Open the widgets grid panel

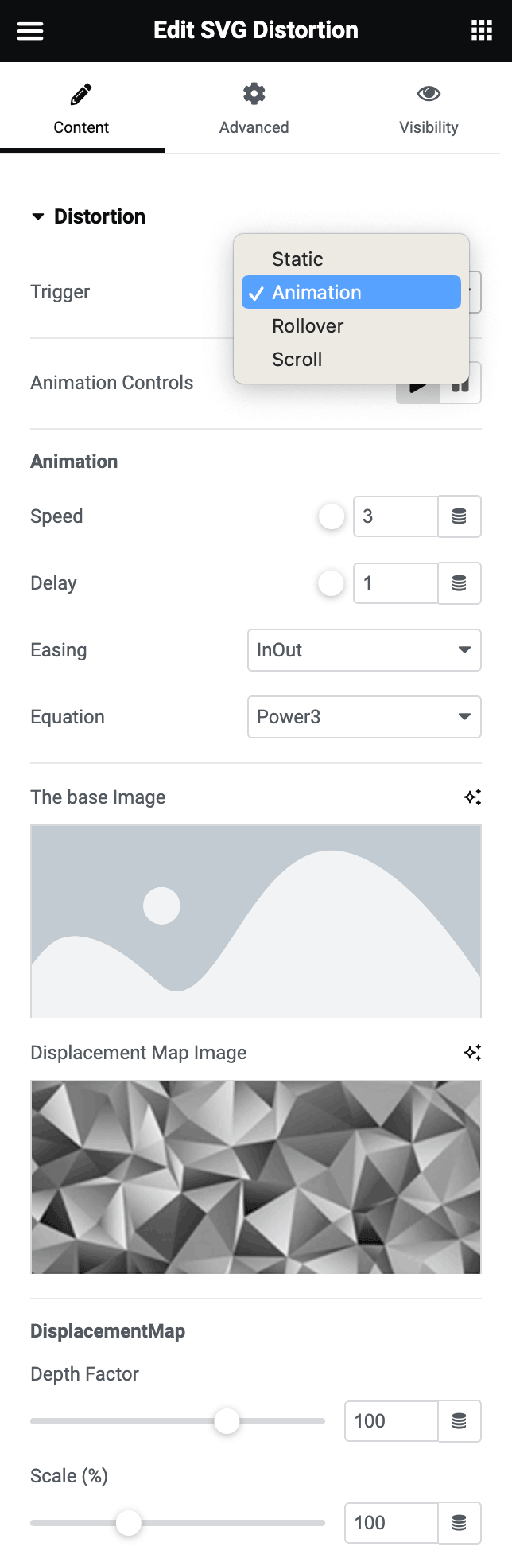pyautogui.click(x=481, y=31)
